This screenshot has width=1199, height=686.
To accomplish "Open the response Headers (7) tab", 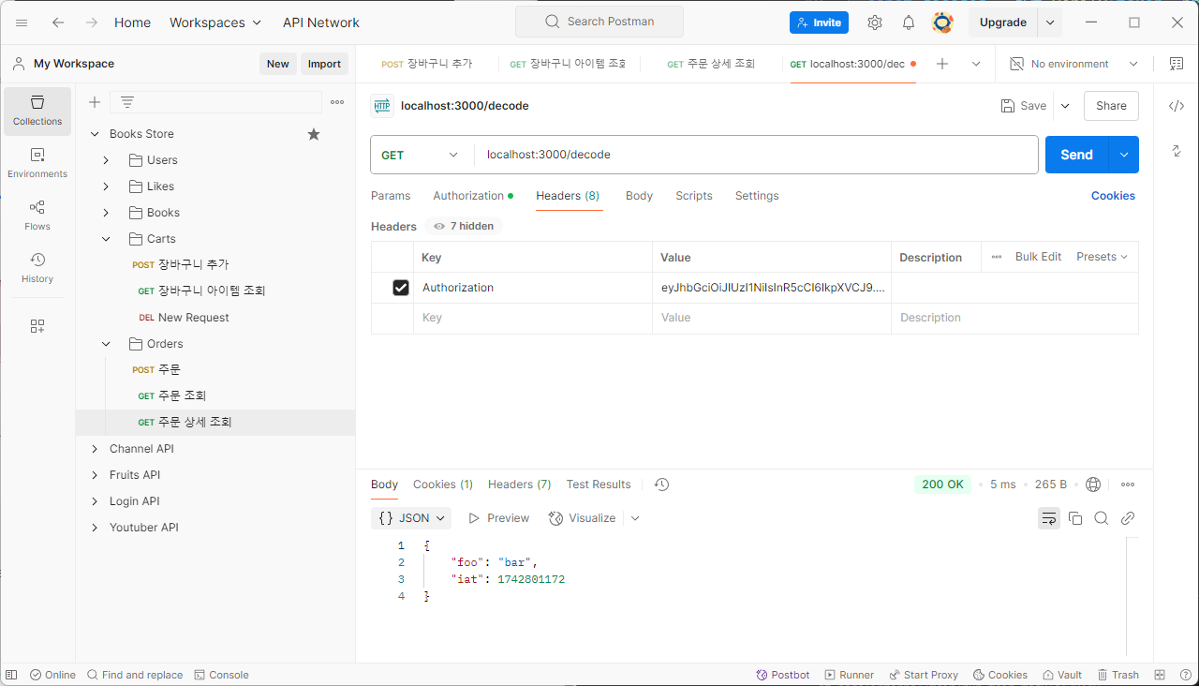I will (520, 485).
